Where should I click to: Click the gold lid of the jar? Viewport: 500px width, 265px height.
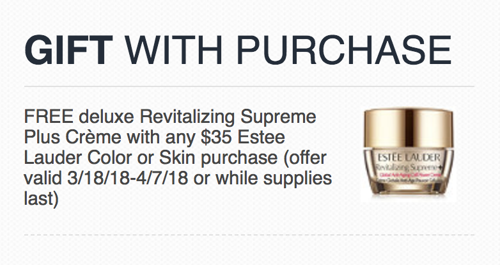pos(409,127)
